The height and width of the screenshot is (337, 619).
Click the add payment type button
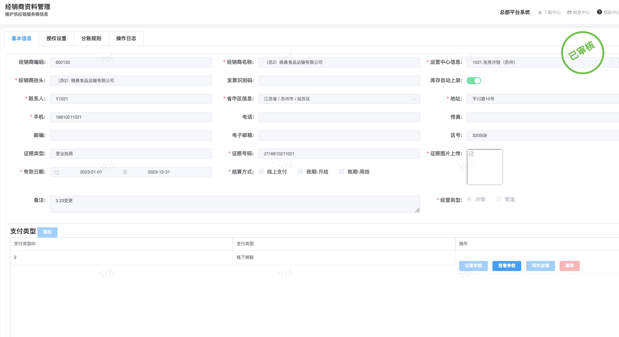point(47,232)
